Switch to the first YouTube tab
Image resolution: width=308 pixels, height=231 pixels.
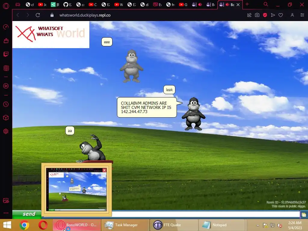pyautogui.click(x=42, y=5)
